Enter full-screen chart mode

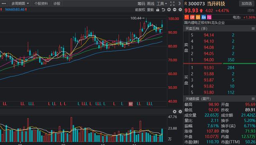click(x=172, y=4)
